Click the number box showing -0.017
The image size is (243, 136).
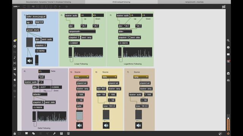pyautogui.click(x=44, y=87)
